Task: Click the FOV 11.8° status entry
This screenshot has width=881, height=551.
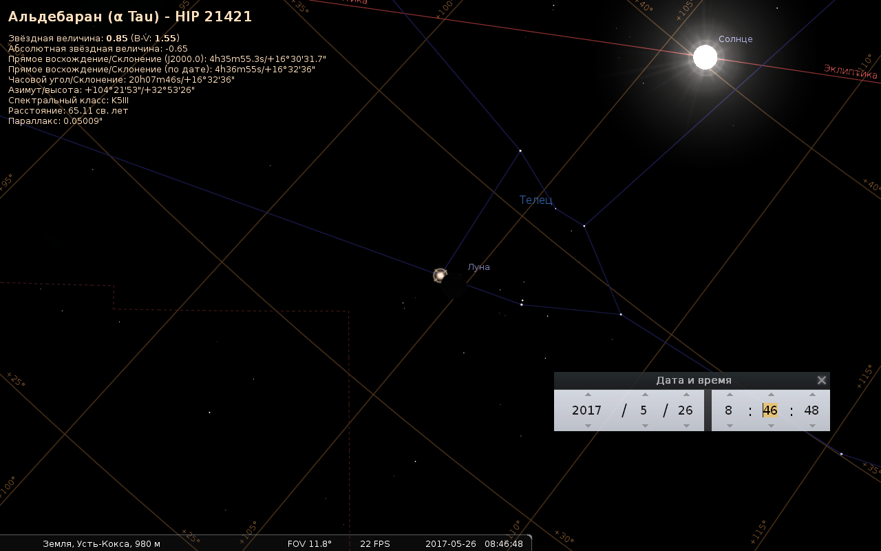Action: (310, 543)
